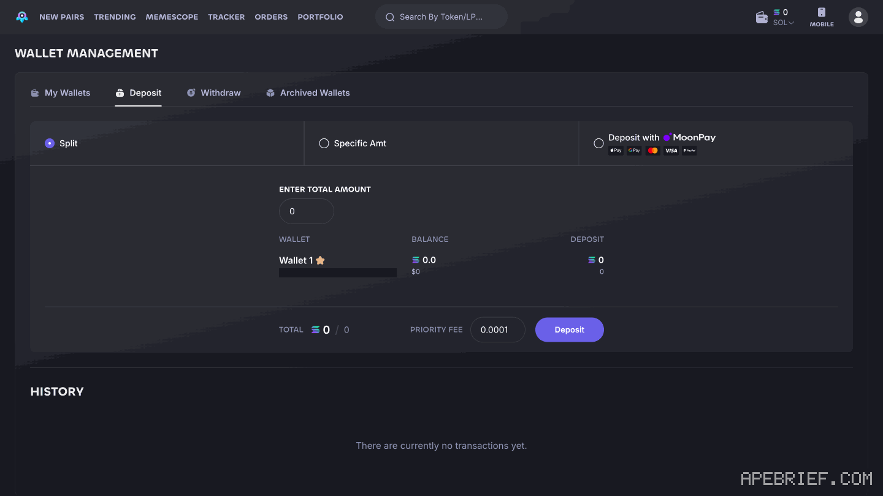Click the SOL icon next to TOTAL
Image resolution: width=883 pixels, height=496 pixels.
click(x=315, y=329)
